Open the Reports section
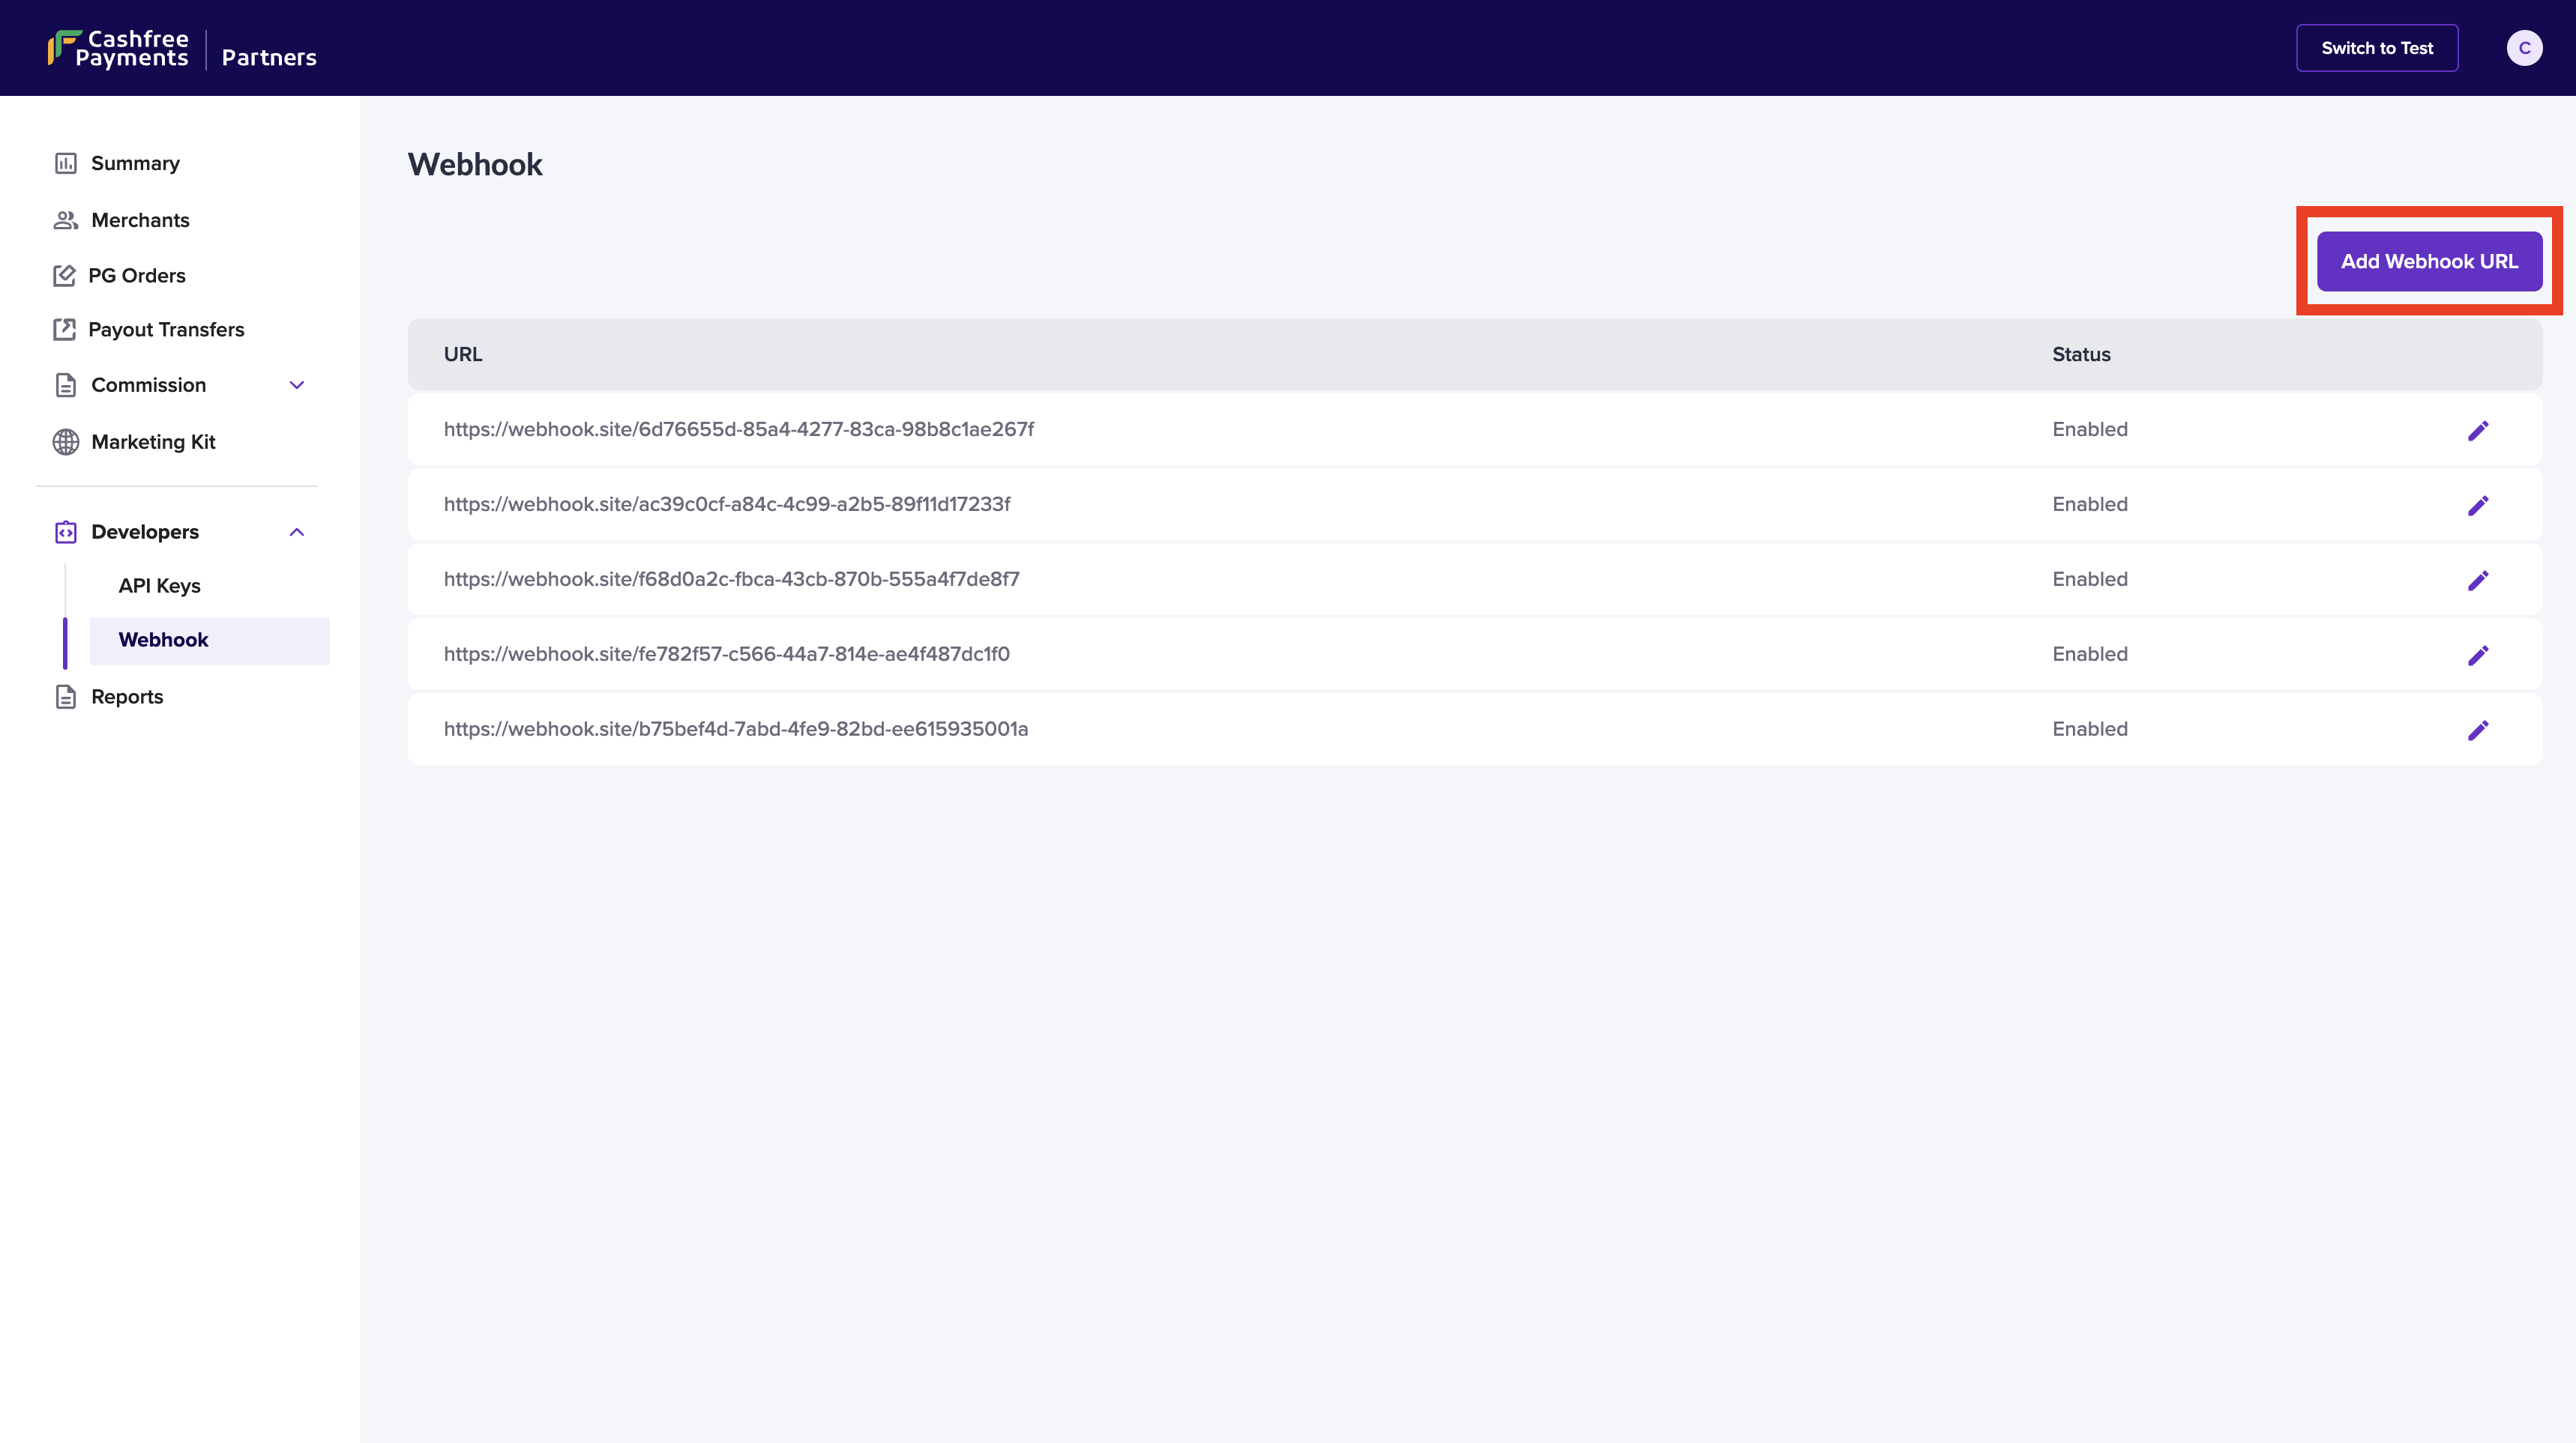 [x=127, y=697]
